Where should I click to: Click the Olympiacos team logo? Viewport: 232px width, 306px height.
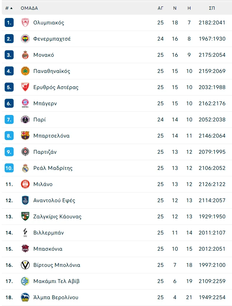point(25,23)
